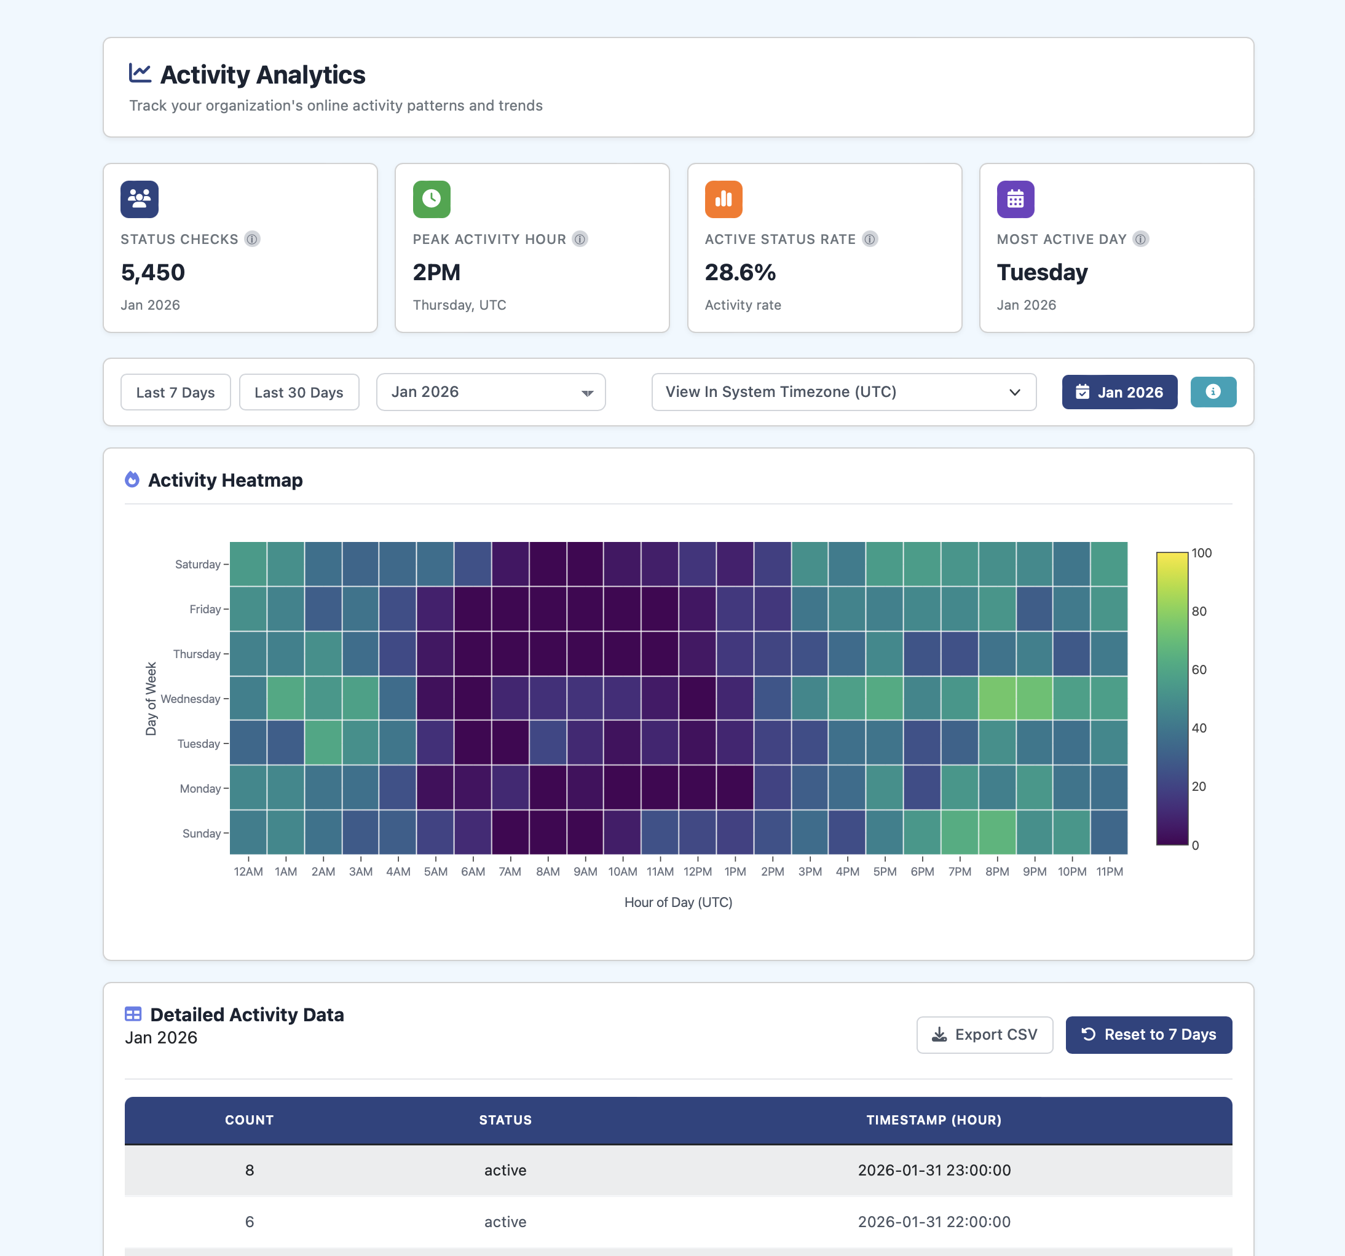Click the flame icon beside Activity Heatmap heading
The image size is (1345, 1256).
[x=133, y=479]
